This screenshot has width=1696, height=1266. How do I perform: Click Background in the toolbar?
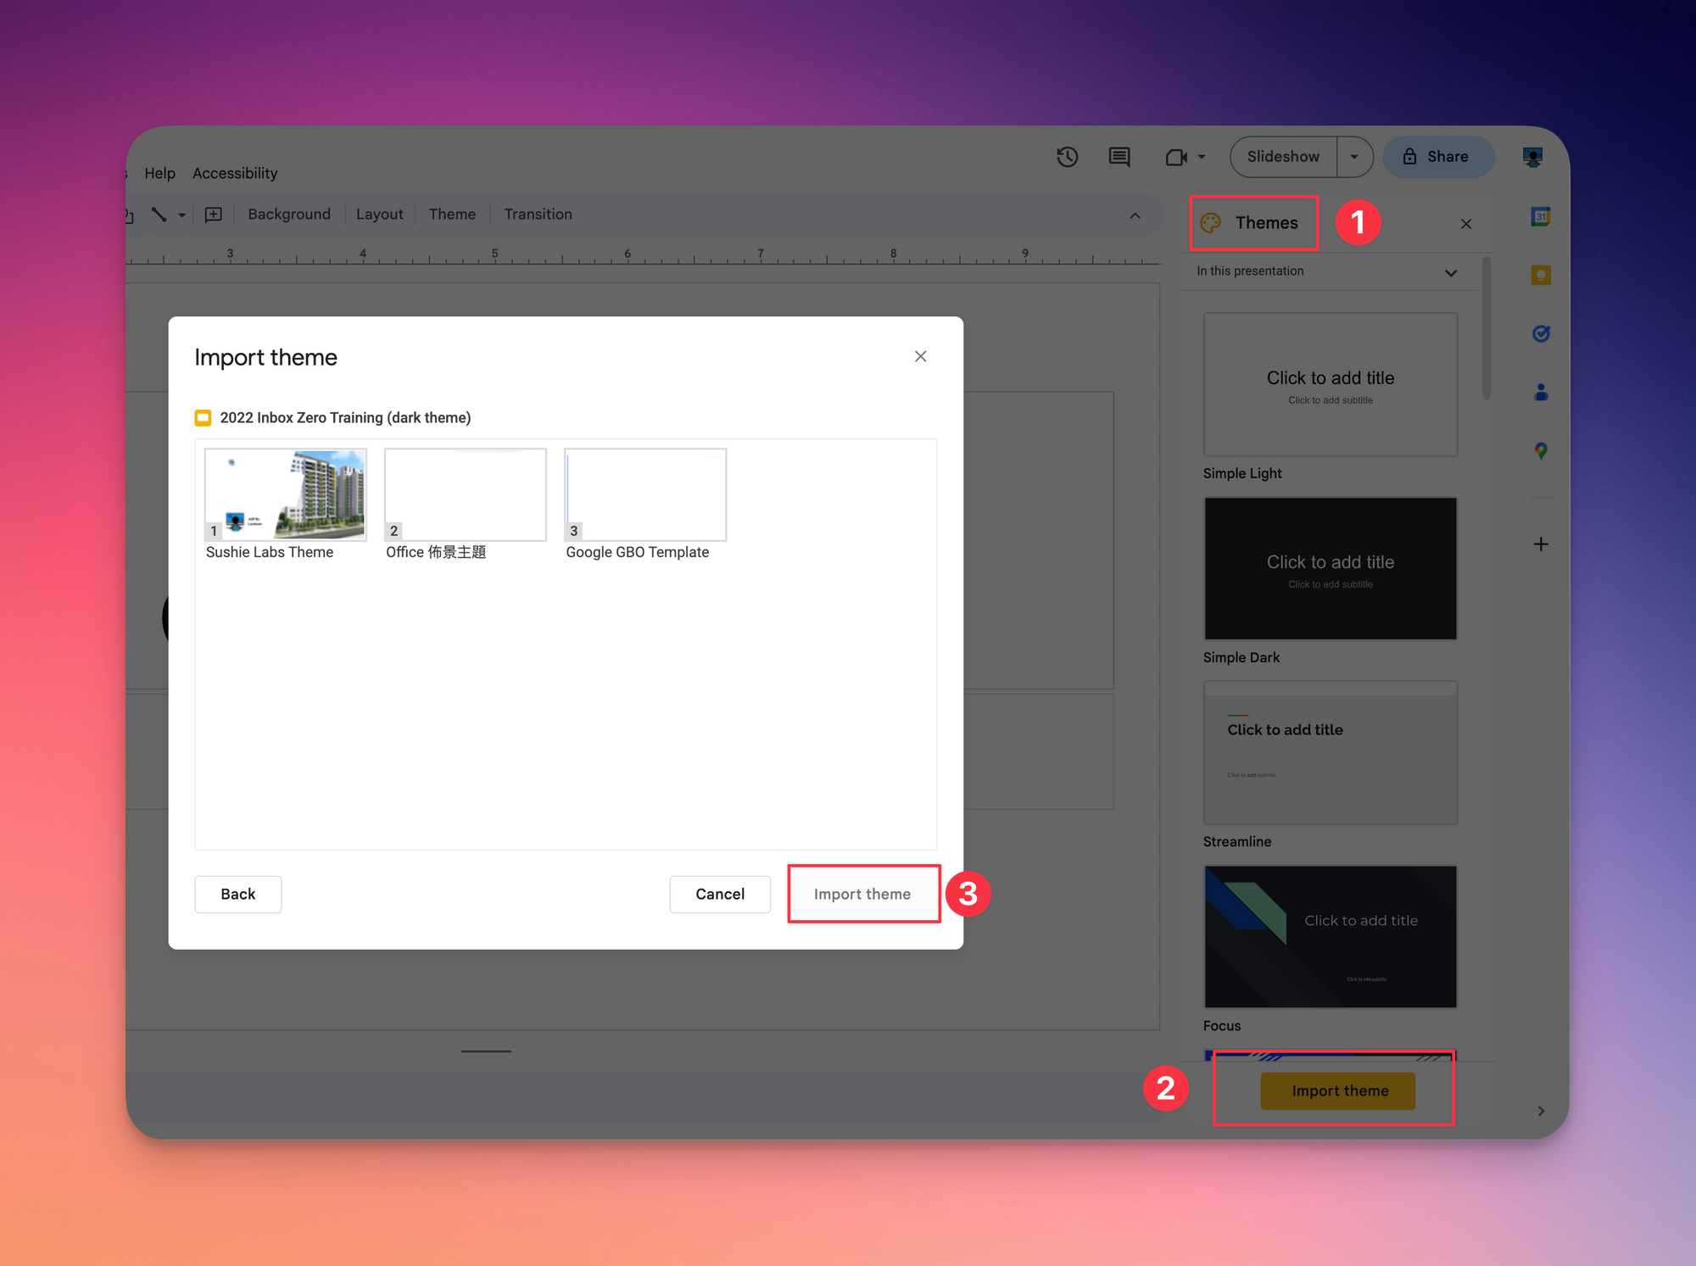(x=289, y=215)
